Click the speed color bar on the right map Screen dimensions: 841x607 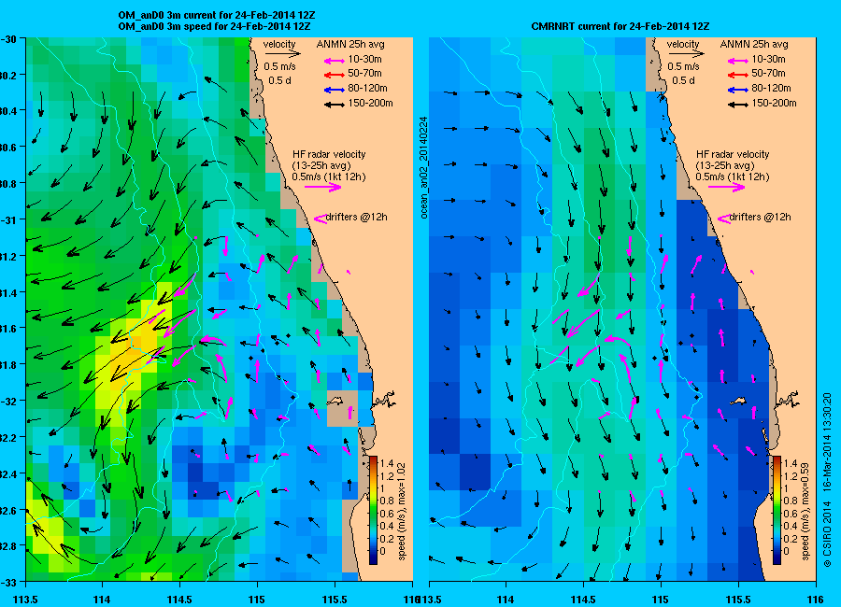tap(777, 510)
